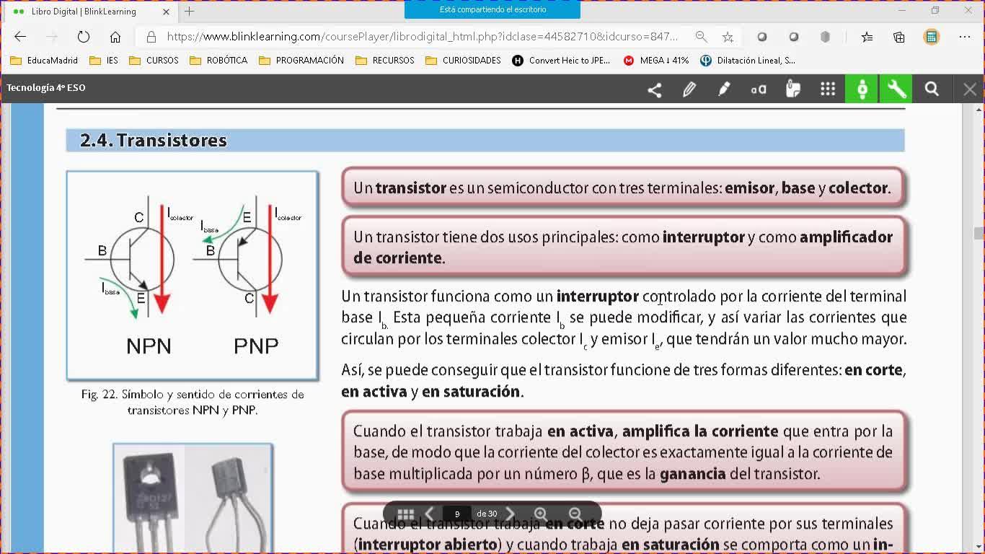
Task: Open the book search magnifier
Action: click(x=932, y=89)
